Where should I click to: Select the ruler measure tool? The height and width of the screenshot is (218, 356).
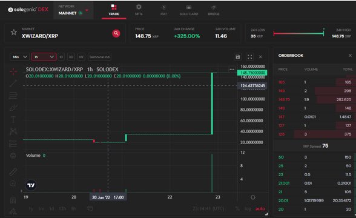tap(13, 172)
